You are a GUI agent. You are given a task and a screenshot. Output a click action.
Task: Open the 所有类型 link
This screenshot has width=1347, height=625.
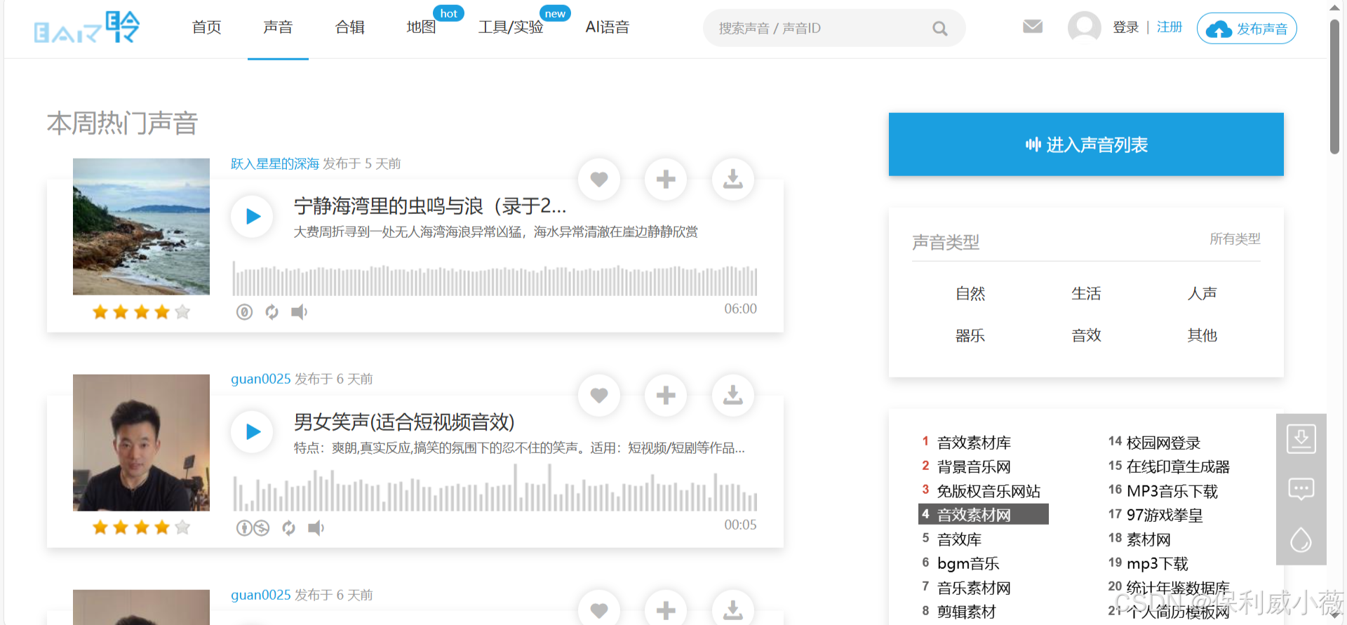pos(1235,239)
